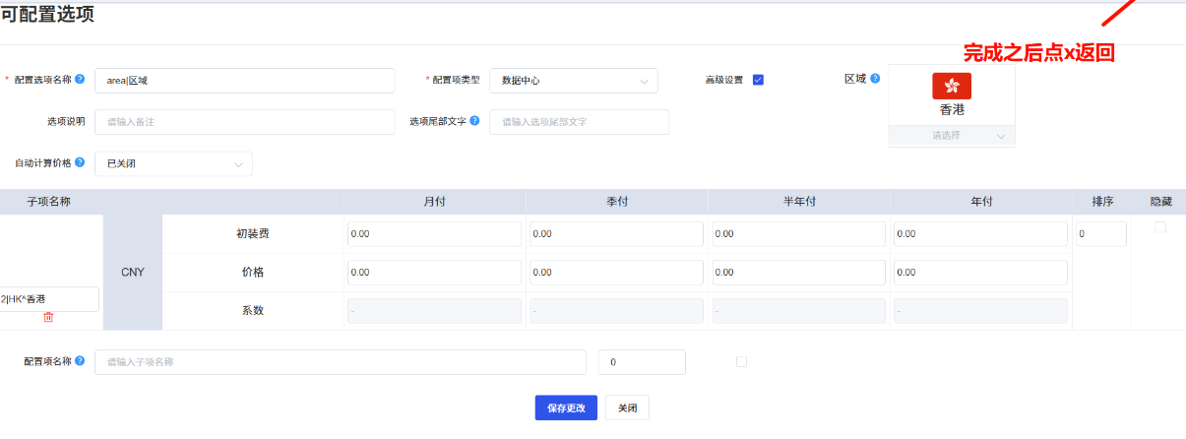The image size is (1186, 439).
Task: Toggle the 隐藏 checkbox in sub-item row
Action: click(x=1160, y=227)
